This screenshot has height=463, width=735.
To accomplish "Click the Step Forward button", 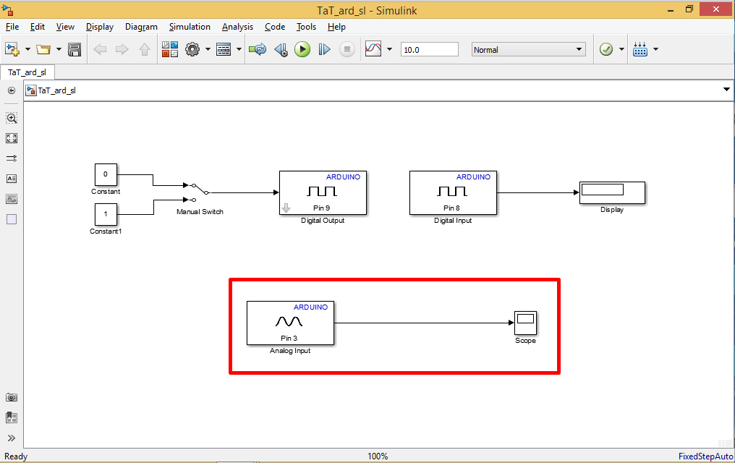I will tap(324, 49).
